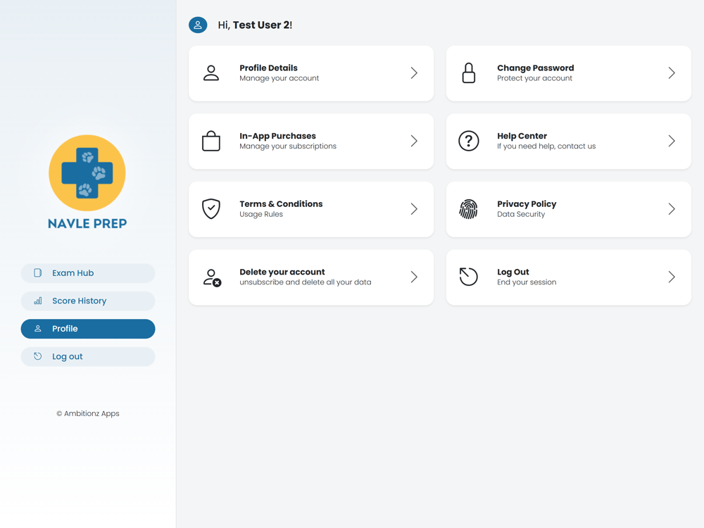Viewport: 704px width, 528px height.
Task: Select the Change Password title
Action: 535,68
